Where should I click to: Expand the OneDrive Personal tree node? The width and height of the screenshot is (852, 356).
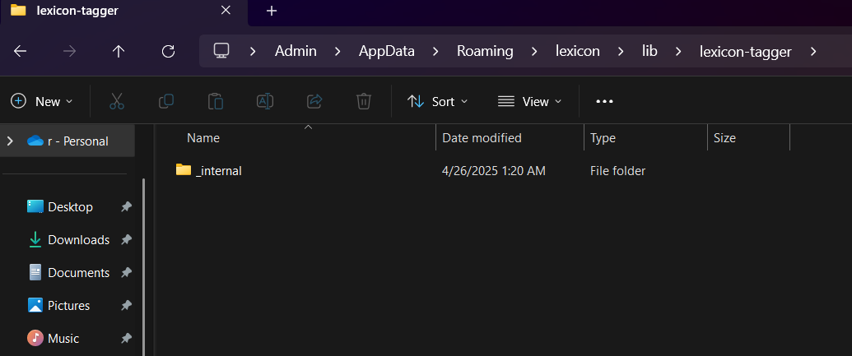[10, 141]
